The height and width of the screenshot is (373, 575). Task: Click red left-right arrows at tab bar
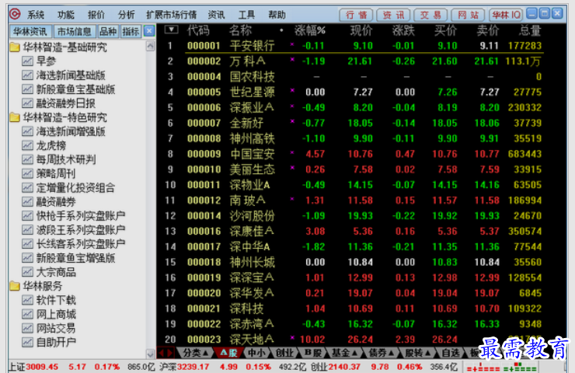pos(166,353)
